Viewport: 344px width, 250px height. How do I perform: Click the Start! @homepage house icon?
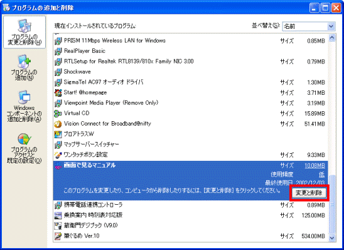(58, 92)
